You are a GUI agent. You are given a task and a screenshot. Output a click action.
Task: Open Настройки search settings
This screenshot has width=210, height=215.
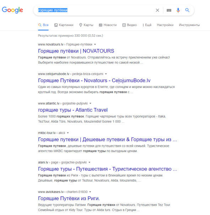(x=165, y=25)
